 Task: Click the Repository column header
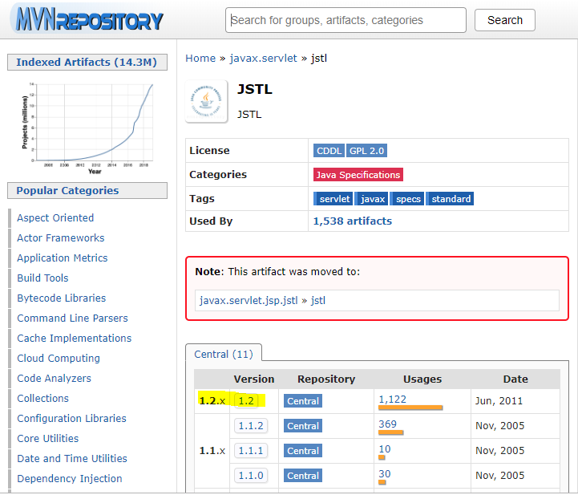pyautogui.click(x=326, y=379)
